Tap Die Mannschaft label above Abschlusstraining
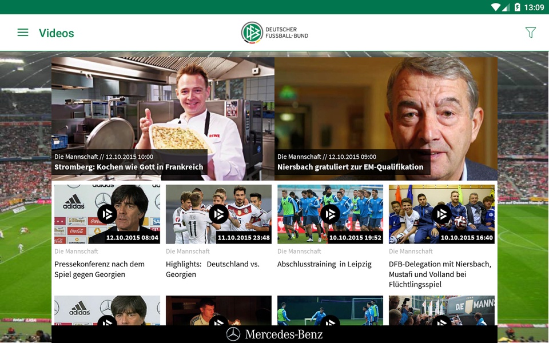Image resolution: width=549 pixels, height=343 pixels. tap(299, 252)
